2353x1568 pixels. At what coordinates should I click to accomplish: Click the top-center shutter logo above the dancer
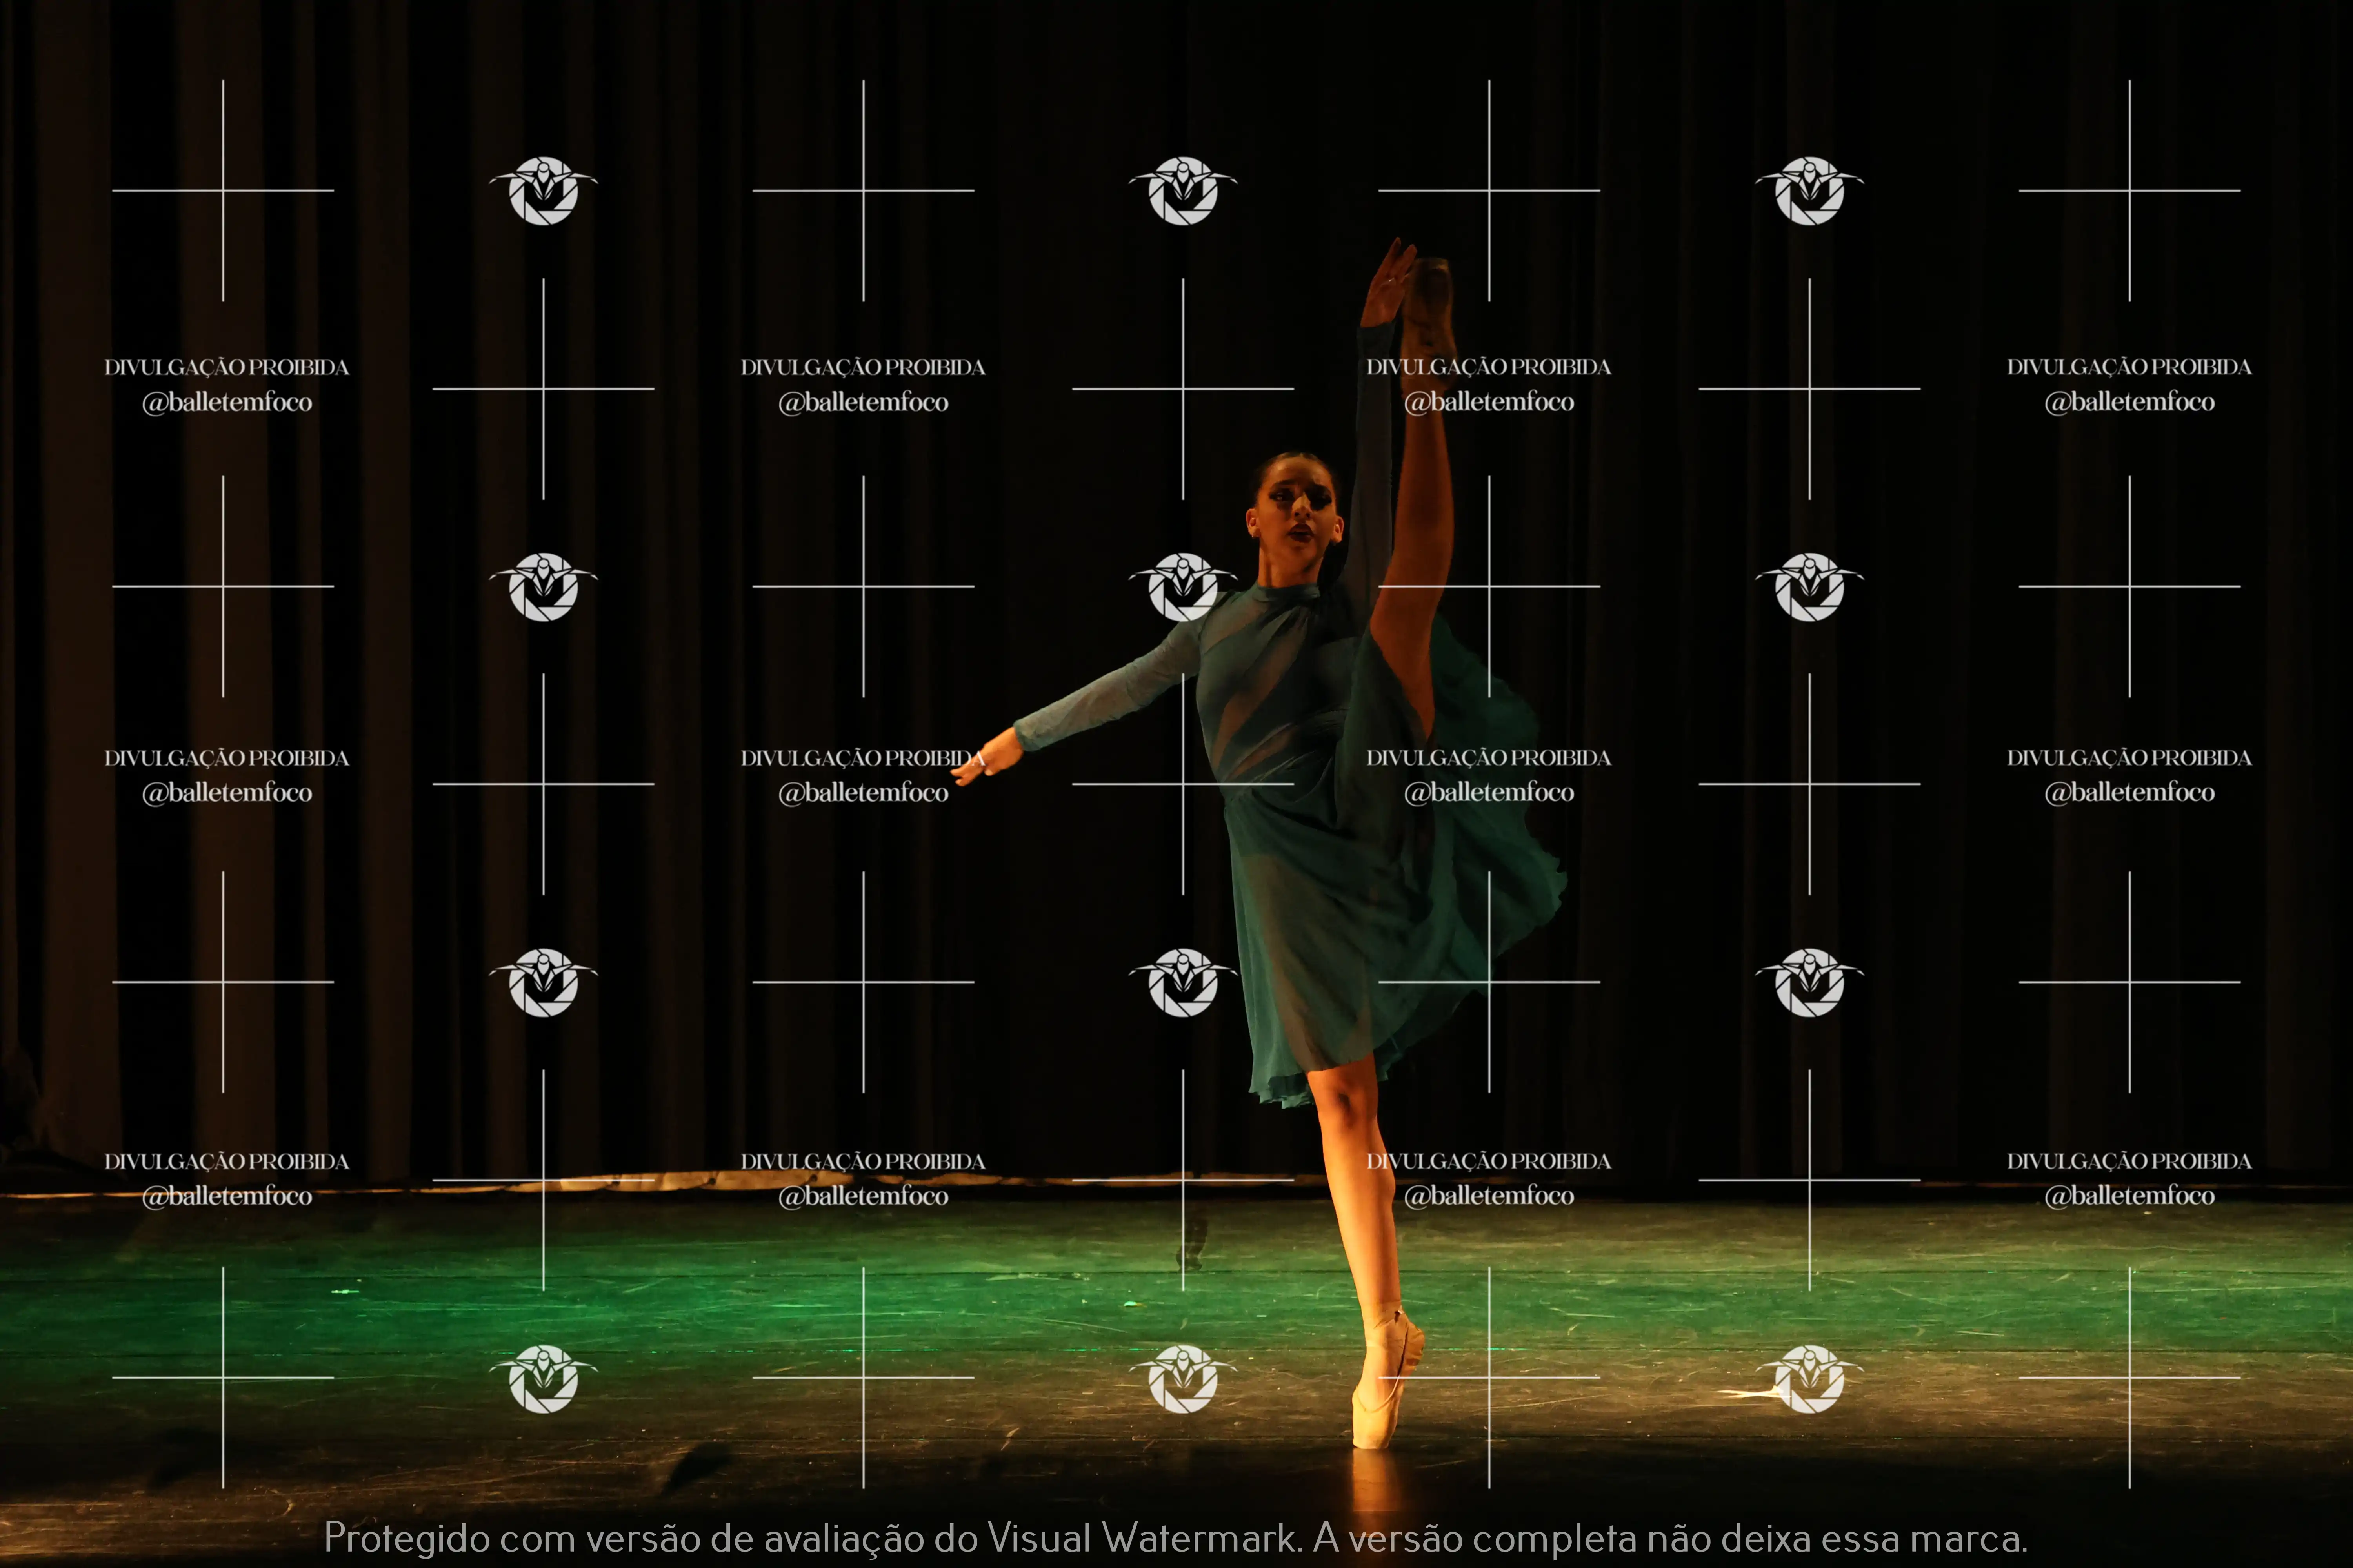pyautogui.click(x=1182, y=190)
